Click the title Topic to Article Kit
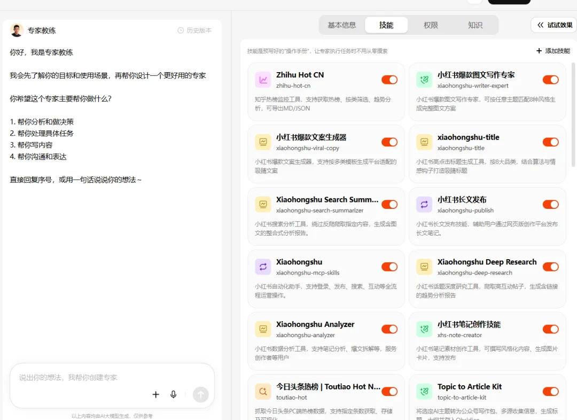This screenshot has width=577, height=420. (470, 386)
